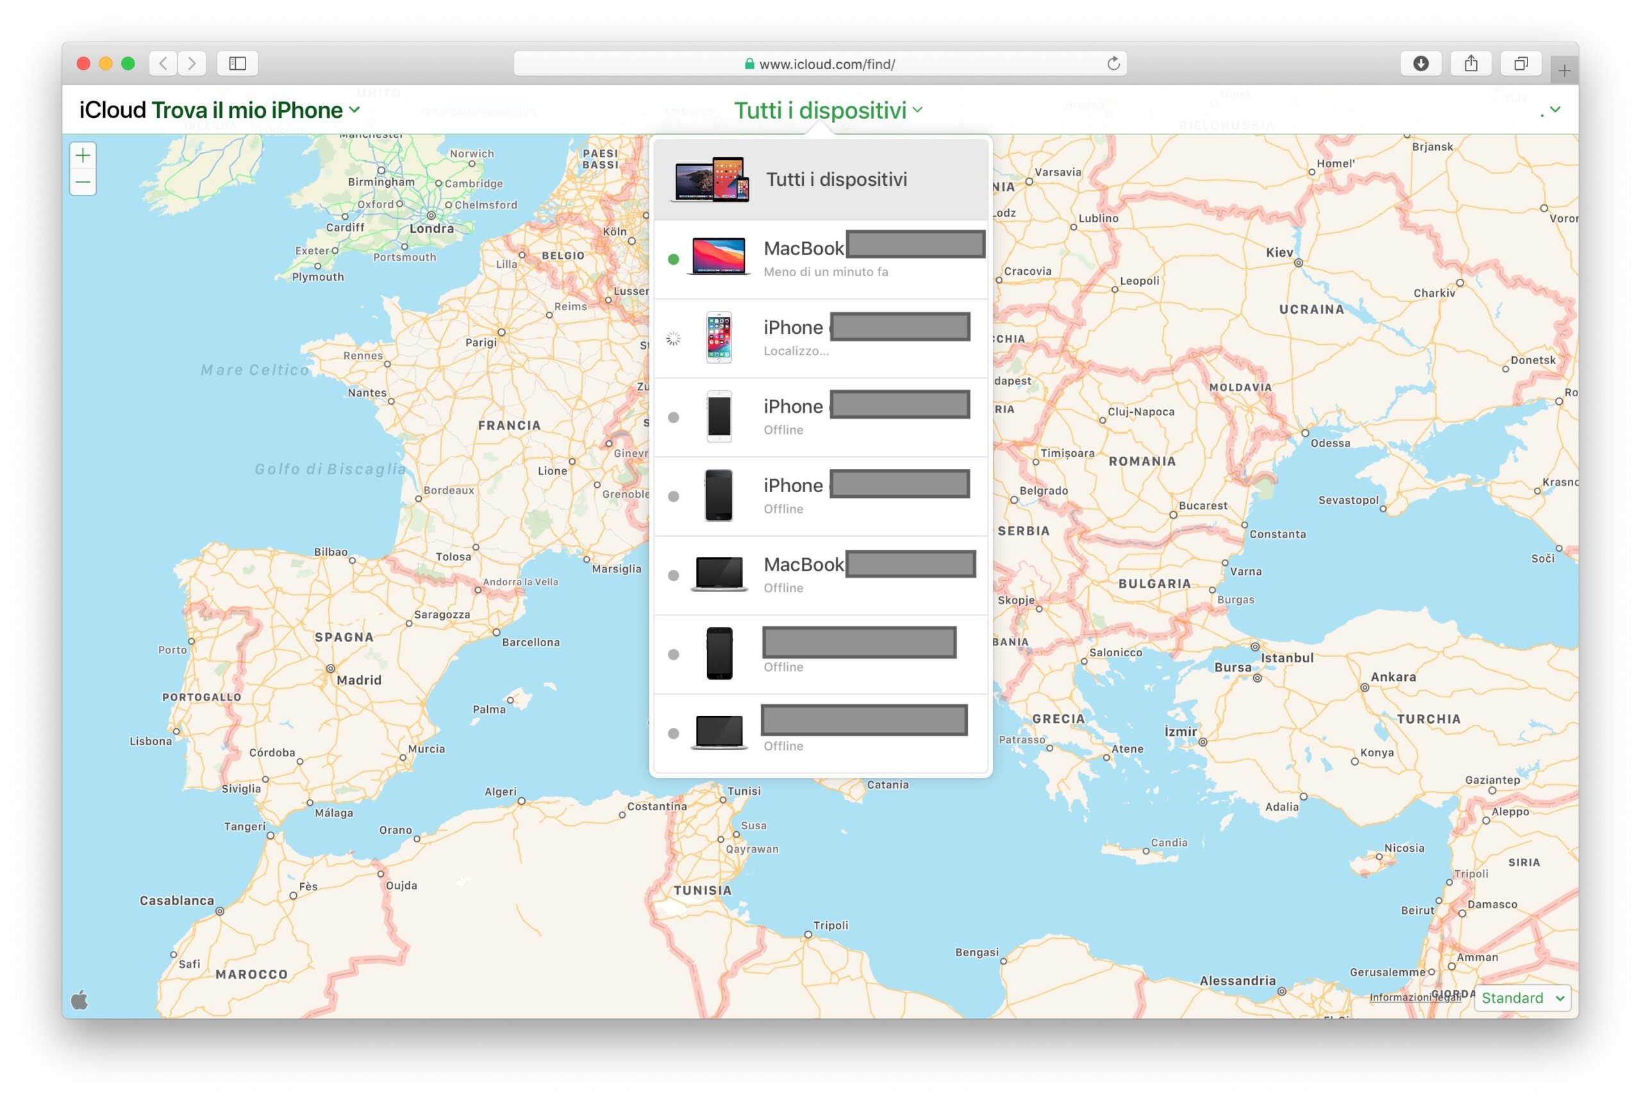Screen dimensions: 1641x1101
Task: Click the Safari share icon
Action: click(1470, 64)
